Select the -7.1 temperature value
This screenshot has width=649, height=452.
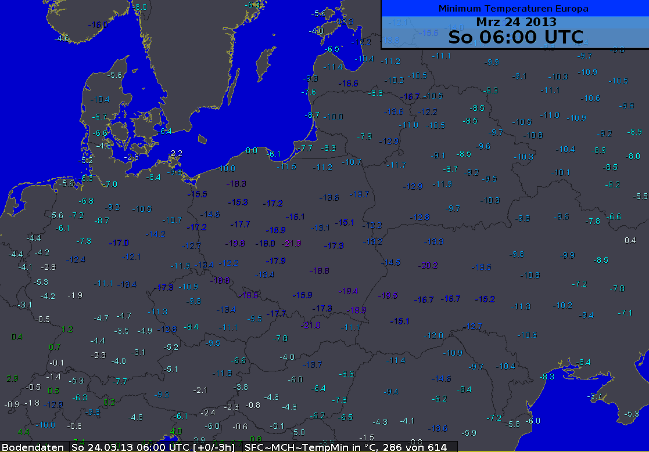coord(625,313)
